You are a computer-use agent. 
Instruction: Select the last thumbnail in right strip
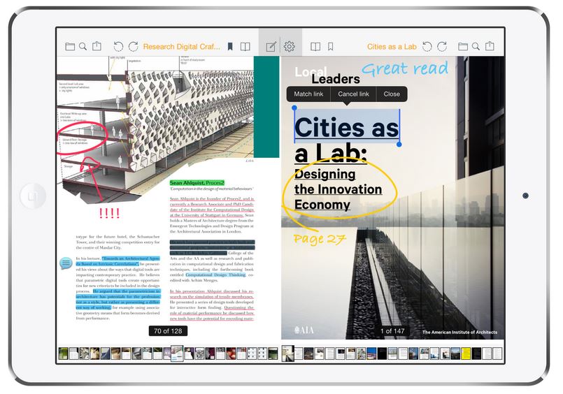[x=497, y=353]
